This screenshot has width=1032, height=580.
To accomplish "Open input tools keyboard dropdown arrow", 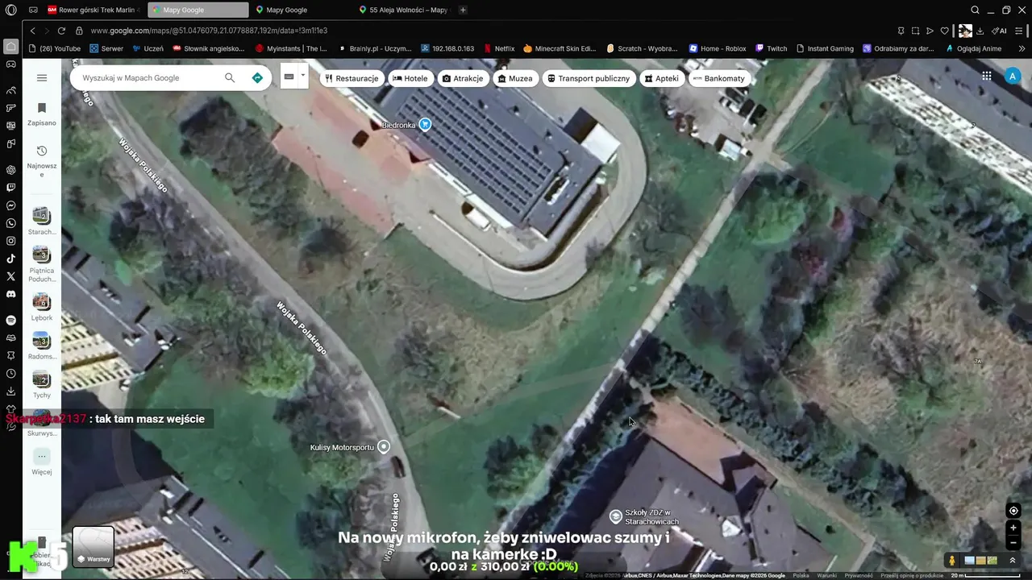I will tap(303, 76).
